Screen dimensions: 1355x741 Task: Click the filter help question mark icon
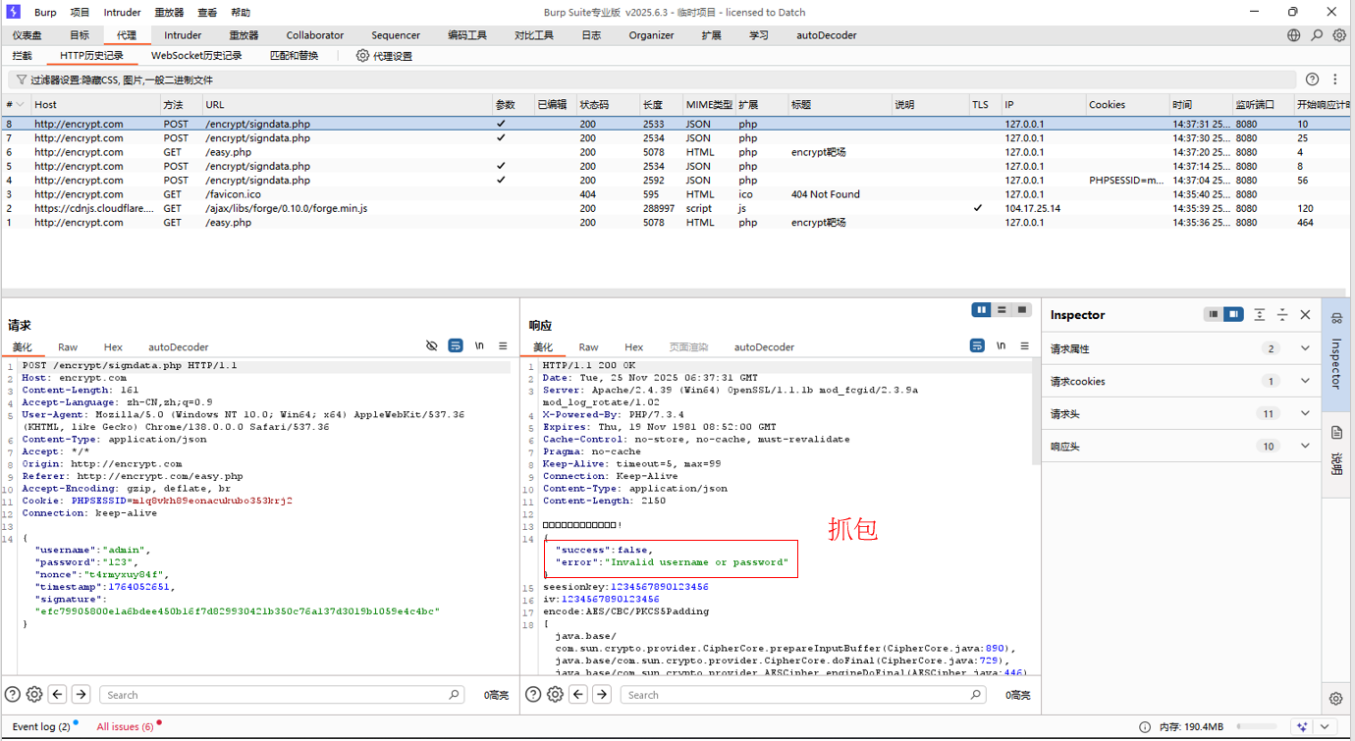pos(1313,79)
